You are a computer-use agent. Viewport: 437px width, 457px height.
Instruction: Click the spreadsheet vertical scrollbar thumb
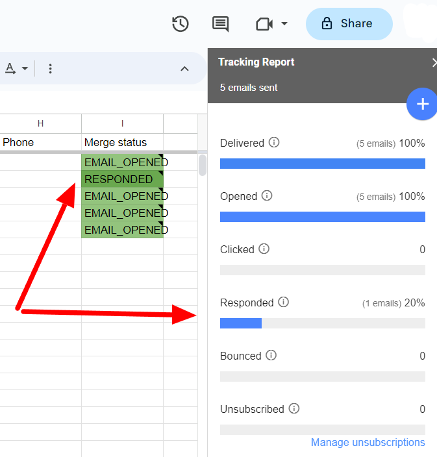click(203, 165)
